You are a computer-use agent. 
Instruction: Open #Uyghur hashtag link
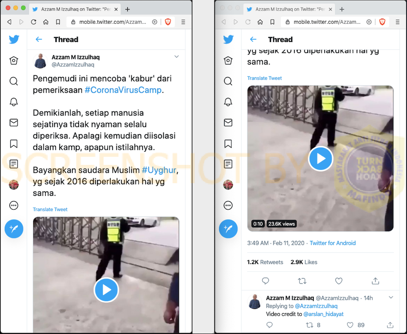pyautogui.click(x=159, y=170)
